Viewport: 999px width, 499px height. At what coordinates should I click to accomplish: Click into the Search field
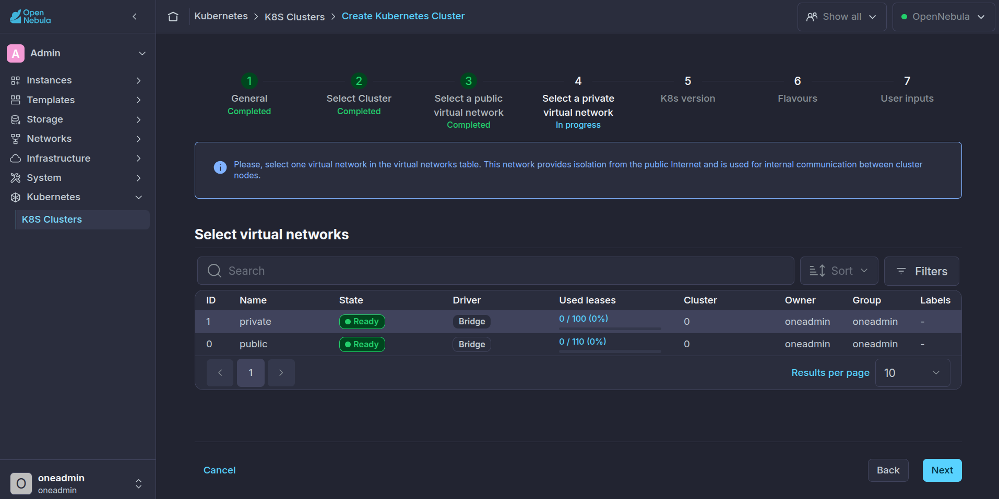tap(496, 271)
